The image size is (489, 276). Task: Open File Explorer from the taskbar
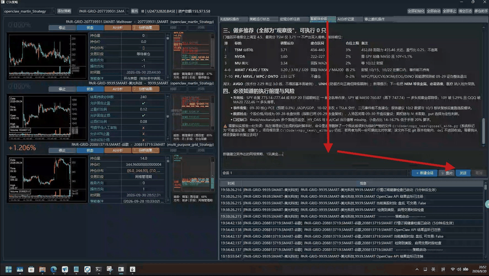point(42,269)
